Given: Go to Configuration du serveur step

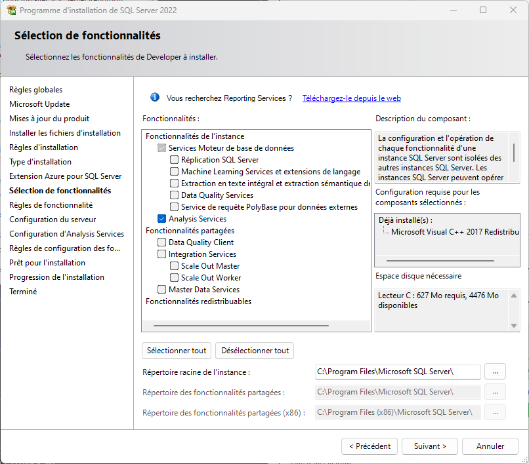Looking at the screenshot, I should click(x=53, y=220).
